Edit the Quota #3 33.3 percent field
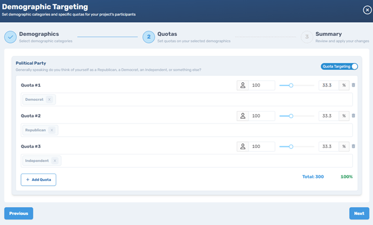 pyautogui.click(x=329, y=147)
